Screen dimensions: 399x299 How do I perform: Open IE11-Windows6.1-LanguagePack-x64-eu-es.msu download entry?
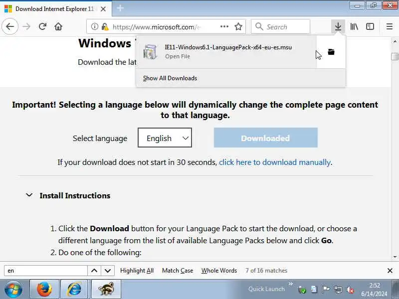(226, 52)
